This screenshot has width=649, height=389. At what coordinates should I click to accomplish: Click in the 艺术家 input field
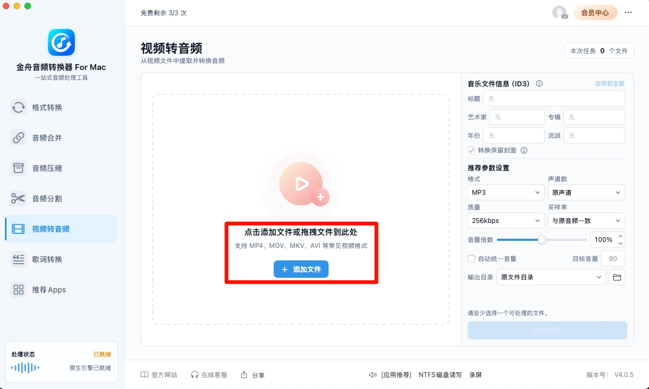tap(517, 117)
